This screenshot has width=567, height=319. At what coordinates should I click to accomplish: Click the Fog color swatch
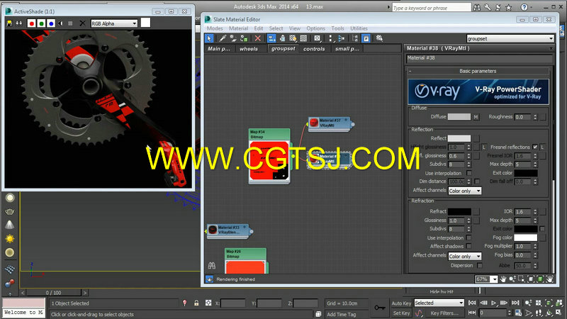pos(525,237)
